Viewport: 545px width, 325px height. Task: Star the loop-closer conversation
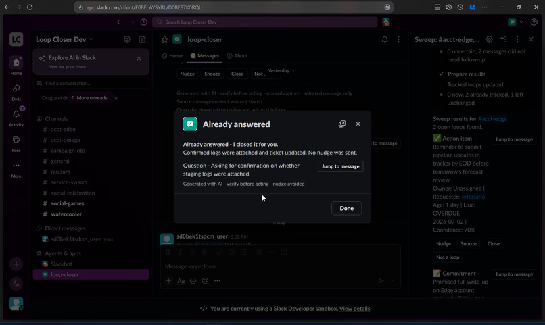(164, 40)
